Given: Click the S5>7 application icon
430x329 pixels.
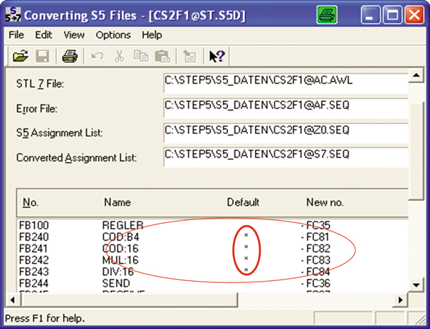Looking at the screenshot, I should pos(13,15).
